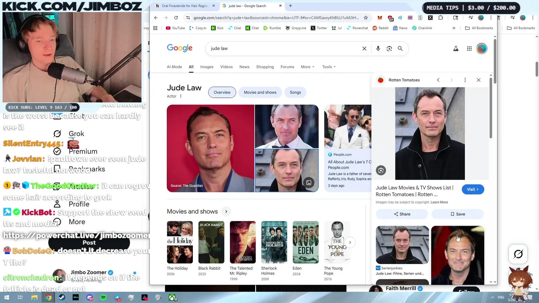
Task: Open Rumble bookmark
Action: (x=272, y=28)
